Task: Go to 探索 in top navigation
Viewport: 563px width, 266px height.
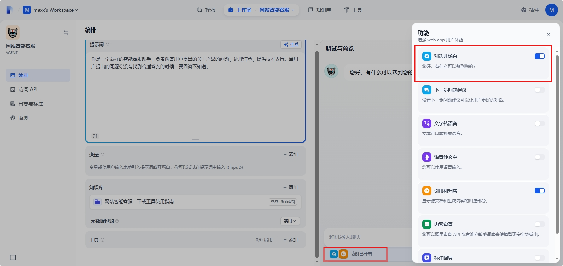Action: (206, 10)
